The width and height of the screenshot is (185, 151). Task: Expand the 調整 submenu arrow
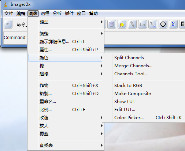coord(101,33)
